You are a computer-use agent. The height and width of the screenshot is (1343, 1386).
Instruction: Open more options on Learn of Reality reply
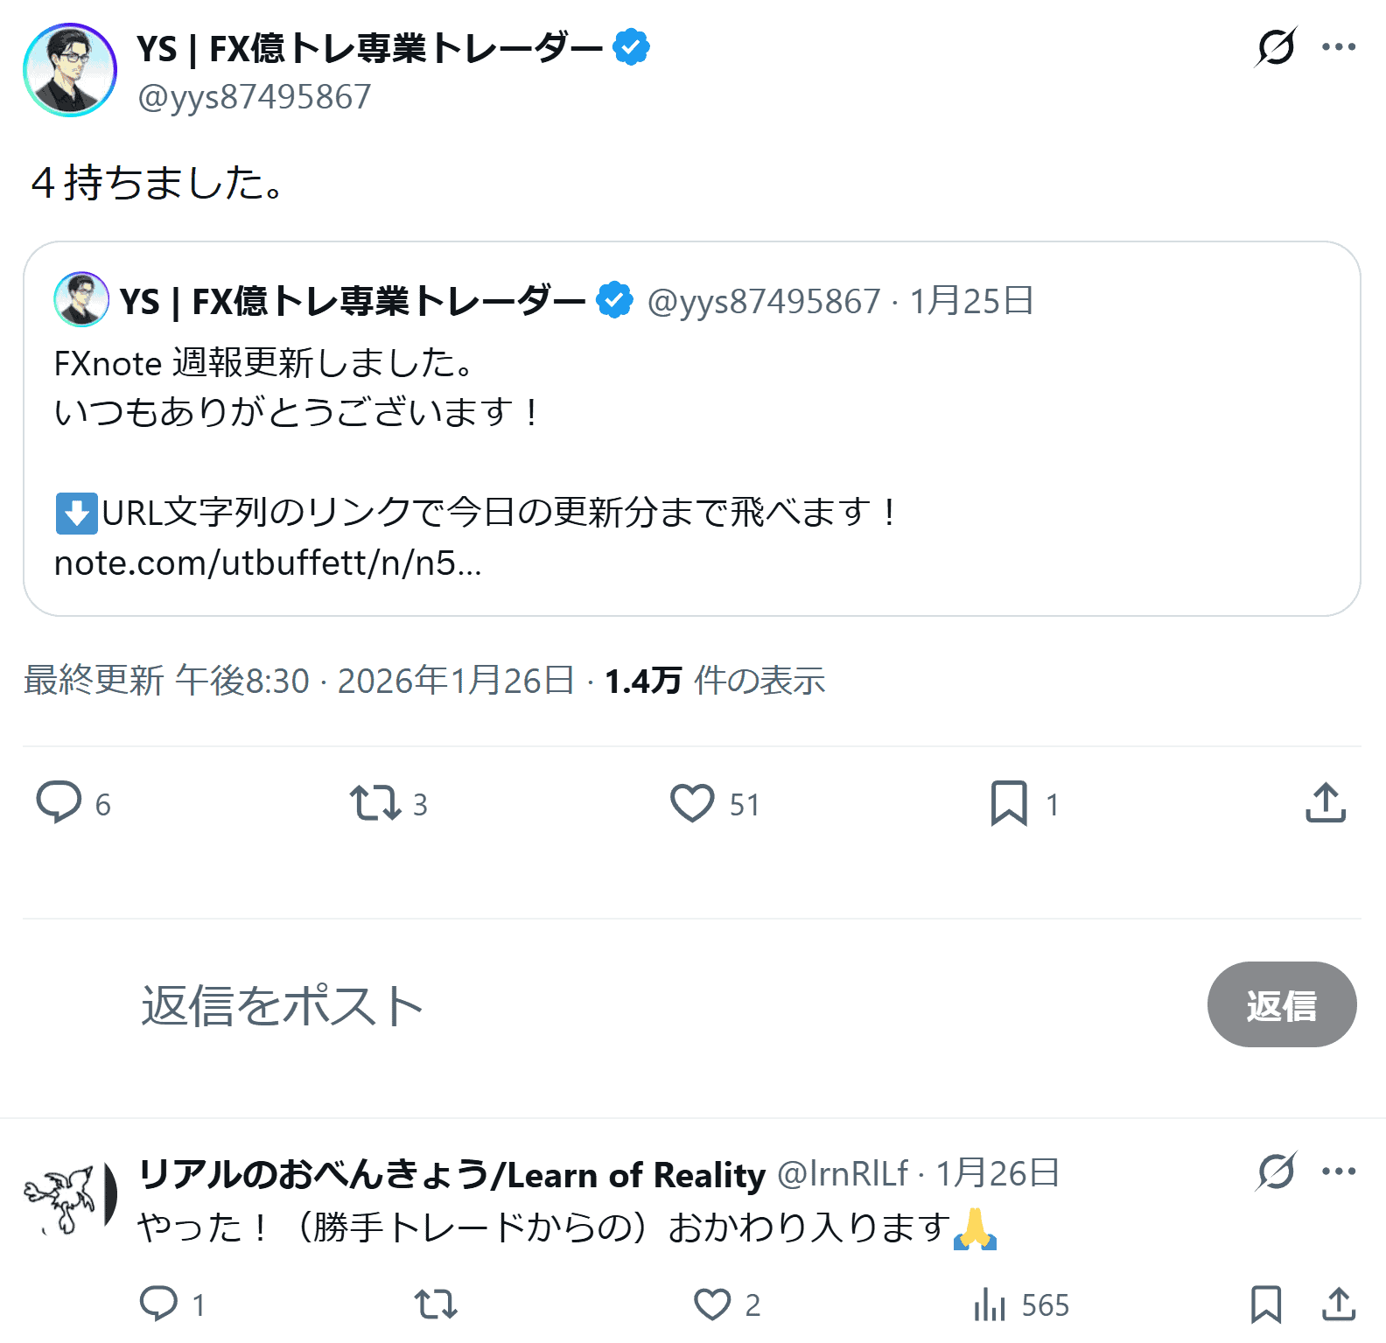click(1339, 1172)
